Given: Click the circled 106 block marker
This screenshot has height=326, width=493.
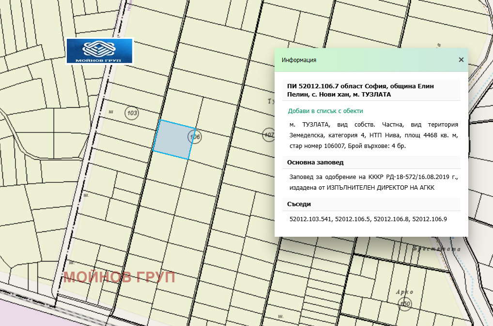Looking at the screenshot, I should 195,137.
